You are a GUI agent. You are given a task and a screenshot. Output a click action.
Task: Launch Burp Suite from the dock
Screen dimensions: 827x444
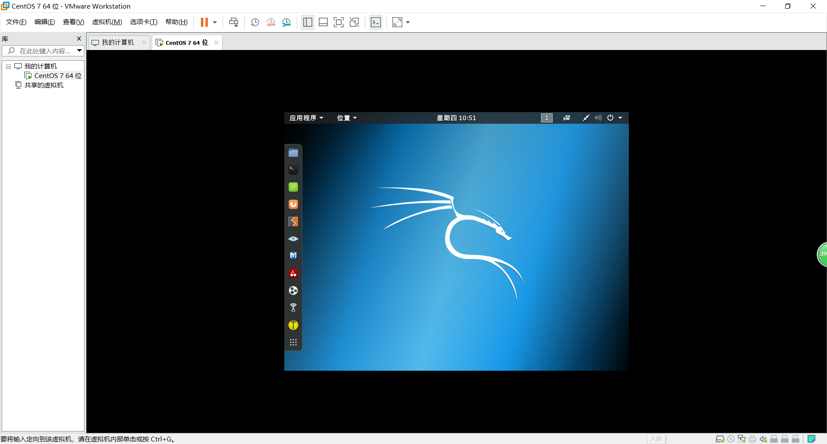point(293,222)
